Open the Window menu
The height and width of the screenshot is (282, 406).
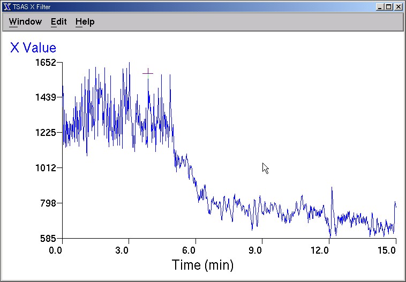pos(25,22)
